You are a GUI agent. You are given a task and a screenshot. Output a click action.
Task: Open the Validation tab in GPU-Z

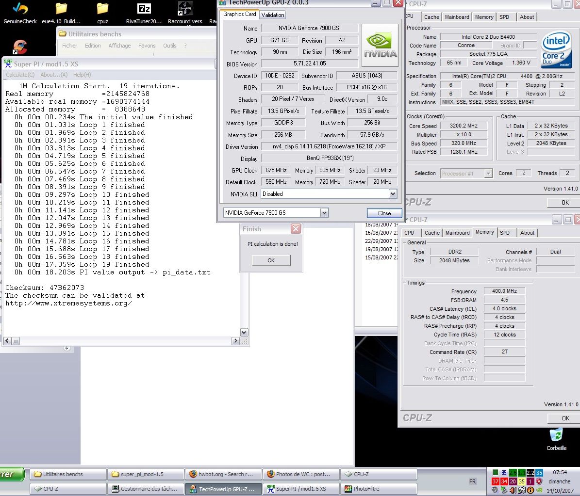[273, 15]
